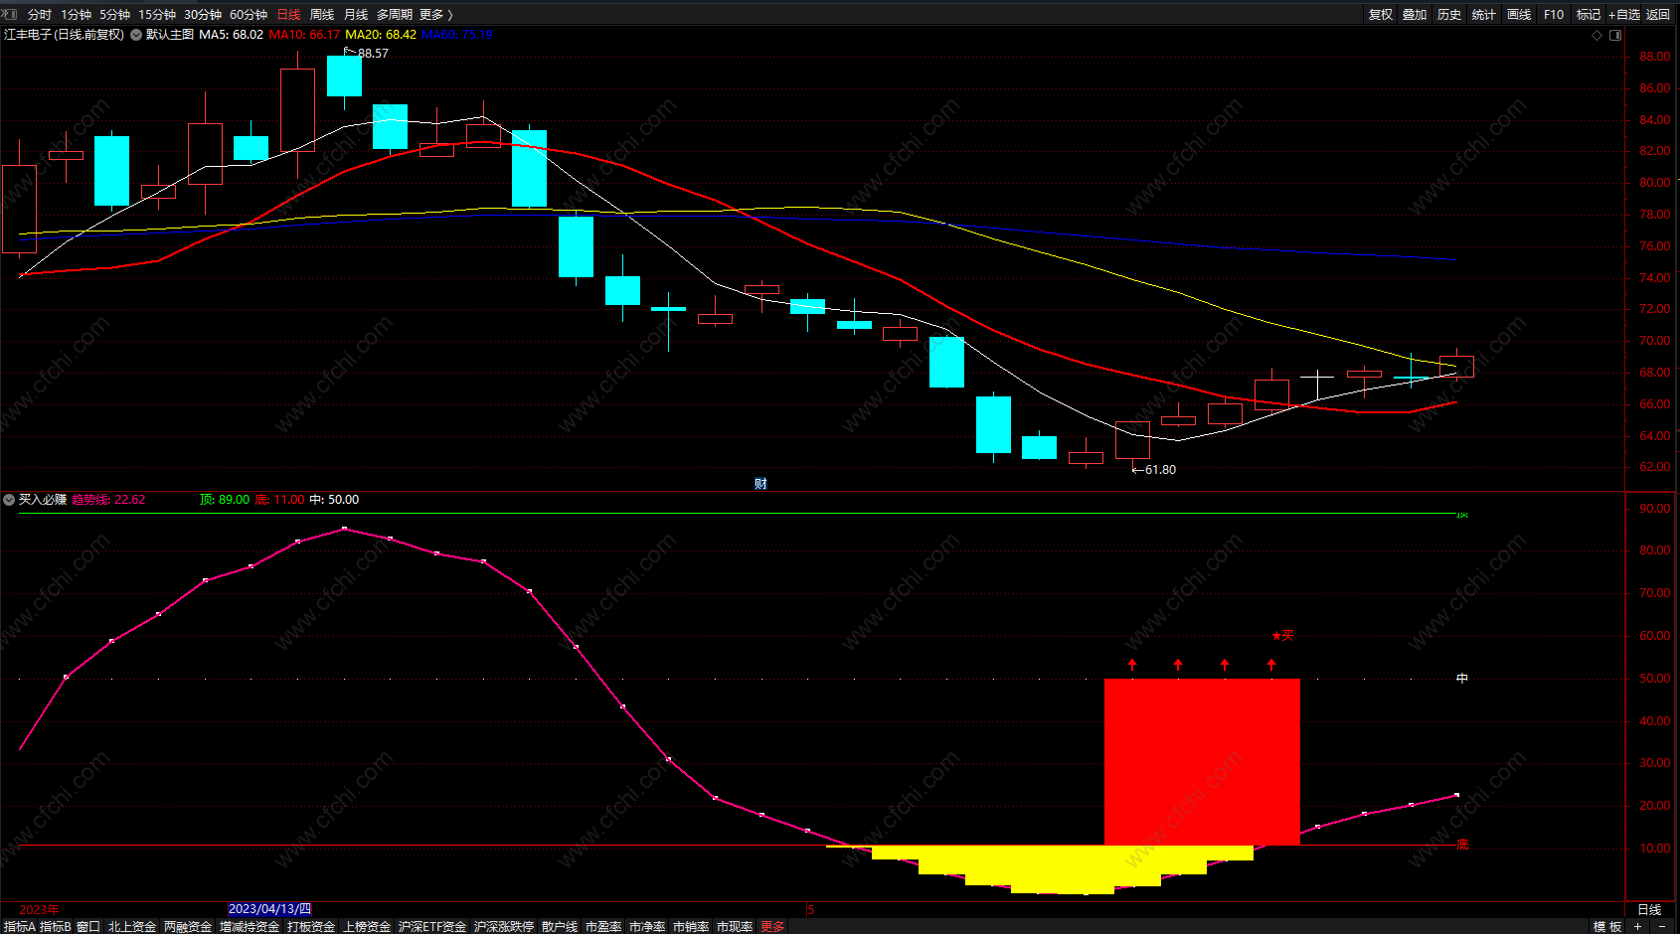1680x934 pixels.
Task: Click the 历史 history button
Action: (1449, 14)
